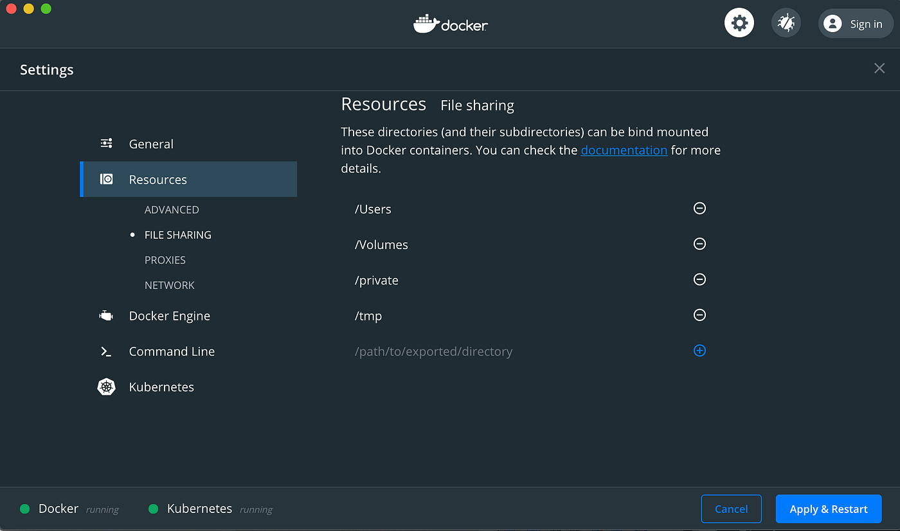Open the Docker Engine section
Viewport: 900px width, 531px height.
click(188, 316)
